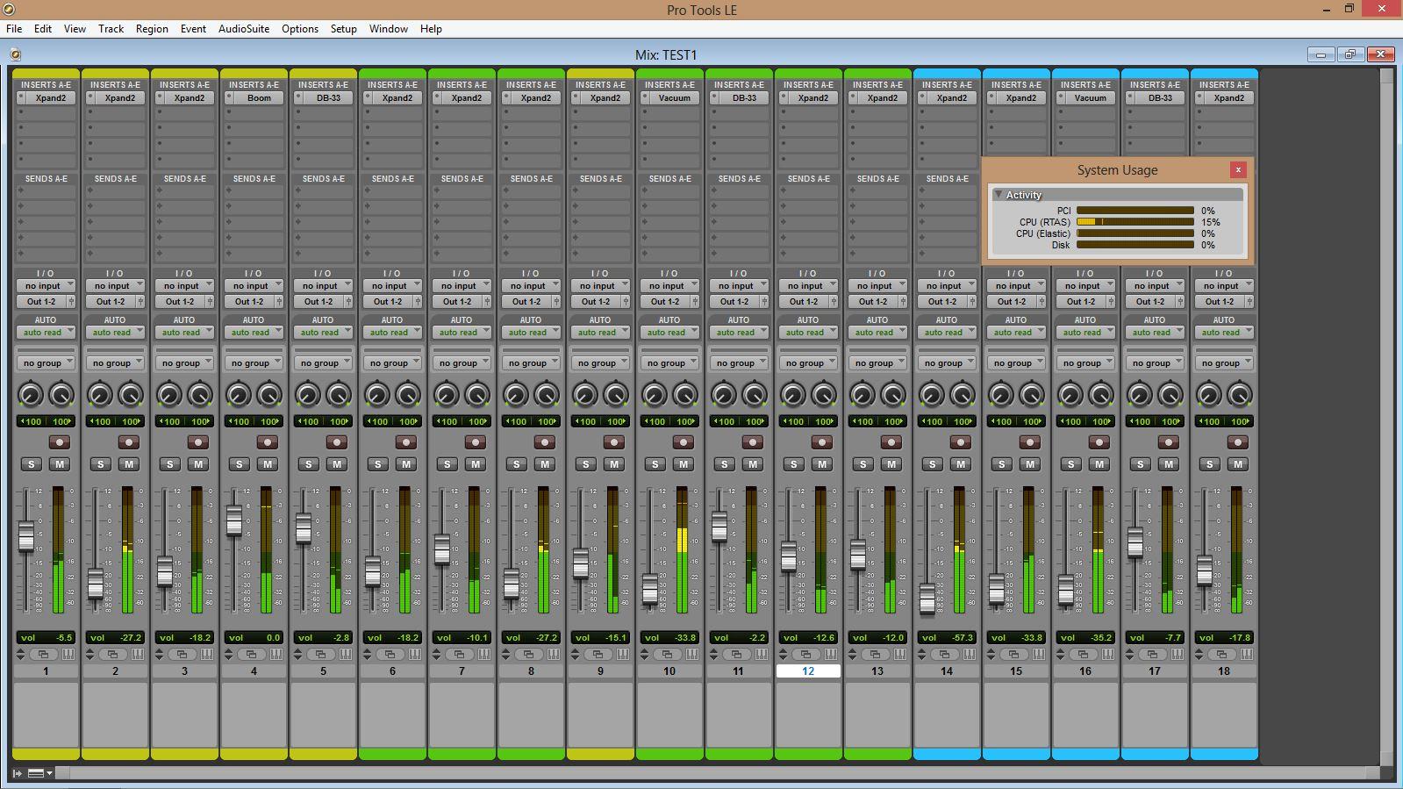Open the AudioSuite menu
Screen dimensions: 1403x789
pyautogui.click(x=244, y=29)
